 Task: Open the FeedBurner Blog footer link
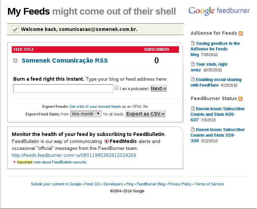151,184
